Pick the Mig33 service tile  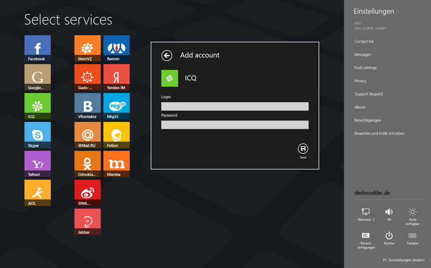tap(116, 106)
